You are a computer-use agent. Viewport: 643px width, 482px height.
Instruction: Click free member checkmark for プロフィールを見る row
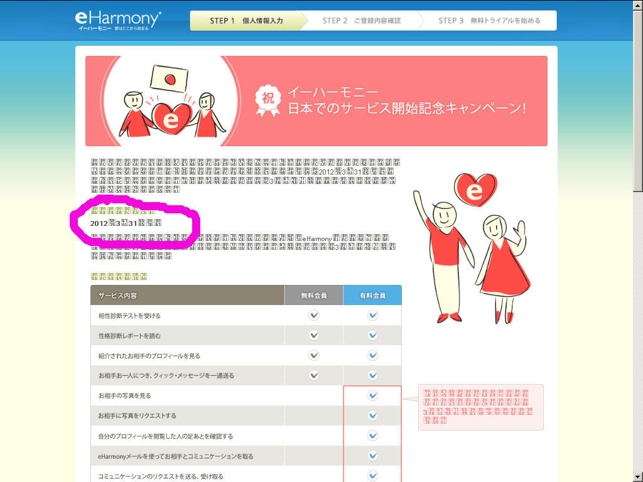314,355
